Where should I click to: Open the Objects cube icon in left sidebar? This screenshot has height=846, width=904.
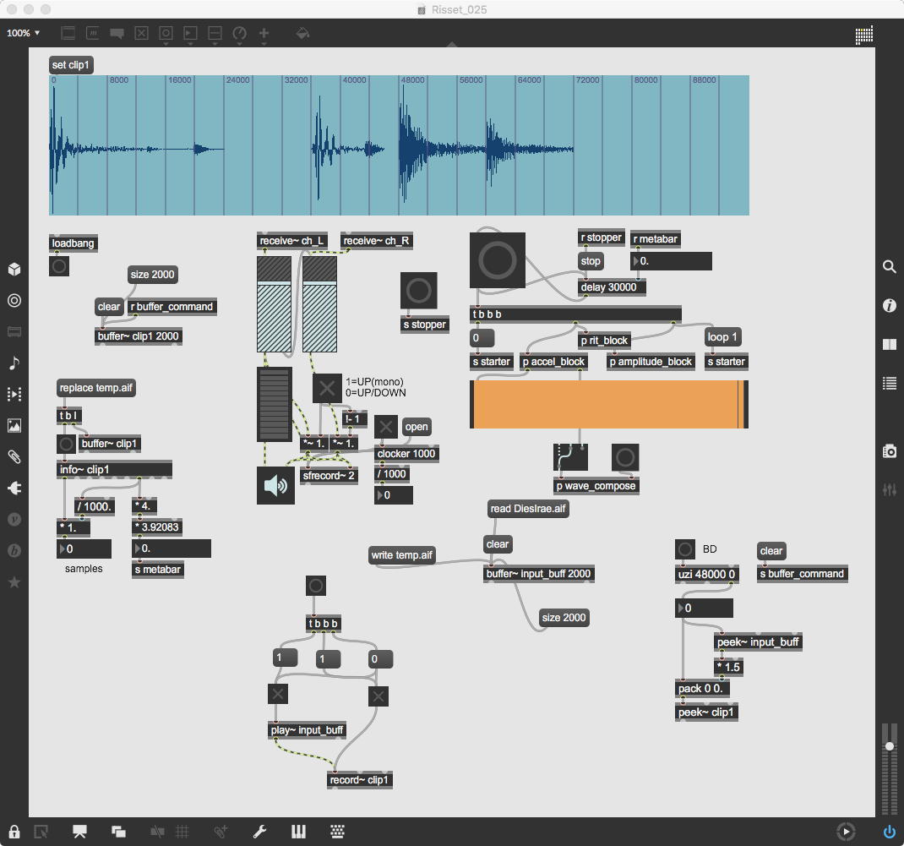coord(14,270)
